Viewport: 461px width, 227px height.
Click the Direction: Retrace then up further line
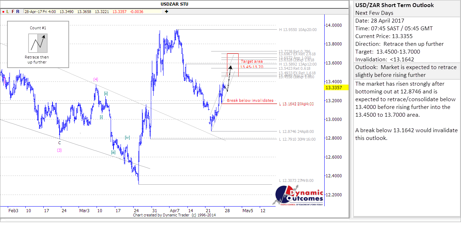click(x=400, y=44)
